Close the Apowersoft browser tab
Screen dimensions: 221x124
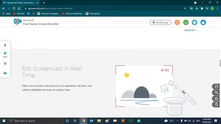coord(38,3)
